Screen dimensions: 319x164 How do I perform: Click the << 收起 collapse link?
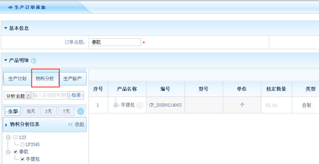click(76, 124)
